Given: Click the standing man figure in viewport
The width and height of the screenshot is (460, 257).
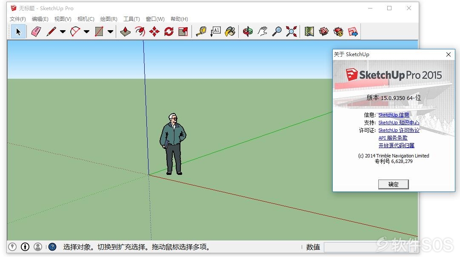Looking at the screenshot, I should click(173, 144).
